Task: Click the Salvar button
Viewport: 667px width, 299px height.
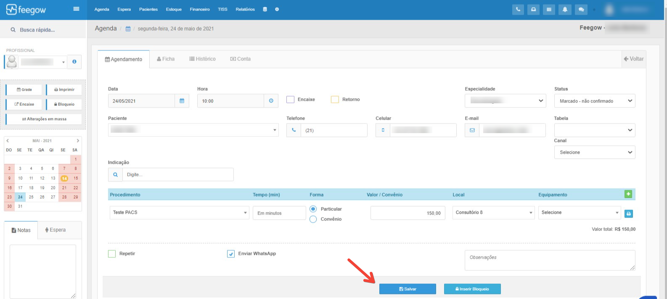Action: point(408,289)
